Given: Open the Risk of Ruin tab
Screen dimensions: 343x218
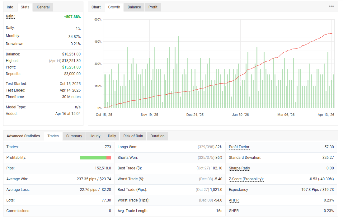Looking at the screenshot, I should point(133,136).
